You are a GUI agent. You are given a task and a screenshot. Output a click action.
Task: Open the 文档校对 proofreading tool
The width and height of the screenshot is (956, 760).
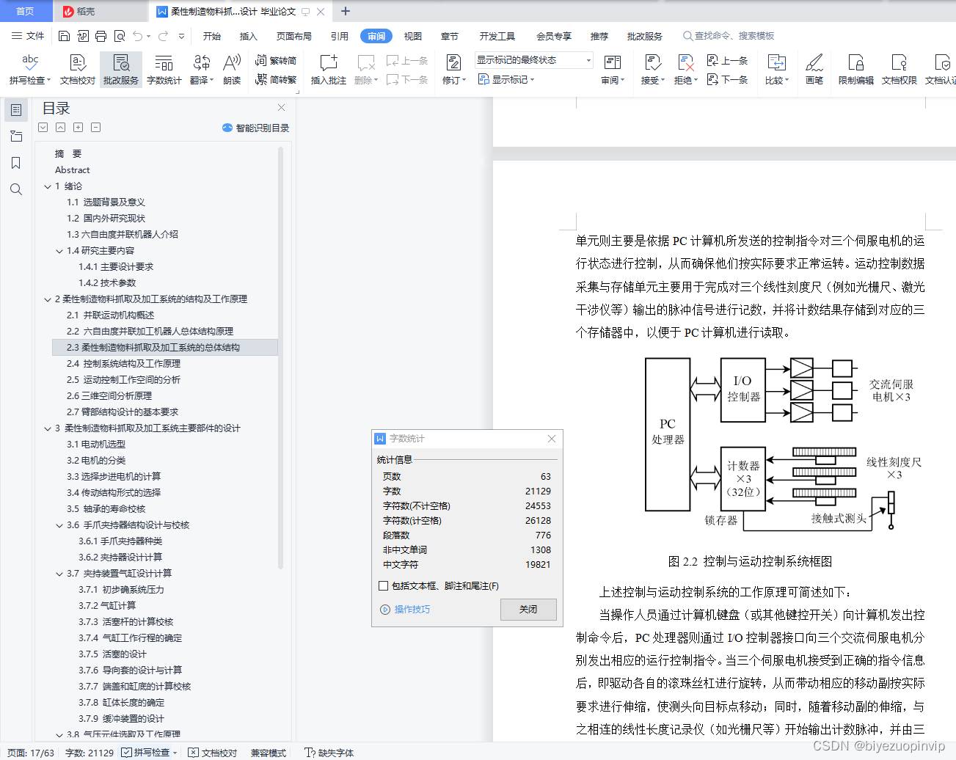pos(78,70)
